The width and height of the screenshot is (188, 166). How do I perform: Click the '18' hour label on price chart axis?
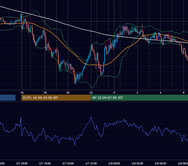(x=45, y=93)
